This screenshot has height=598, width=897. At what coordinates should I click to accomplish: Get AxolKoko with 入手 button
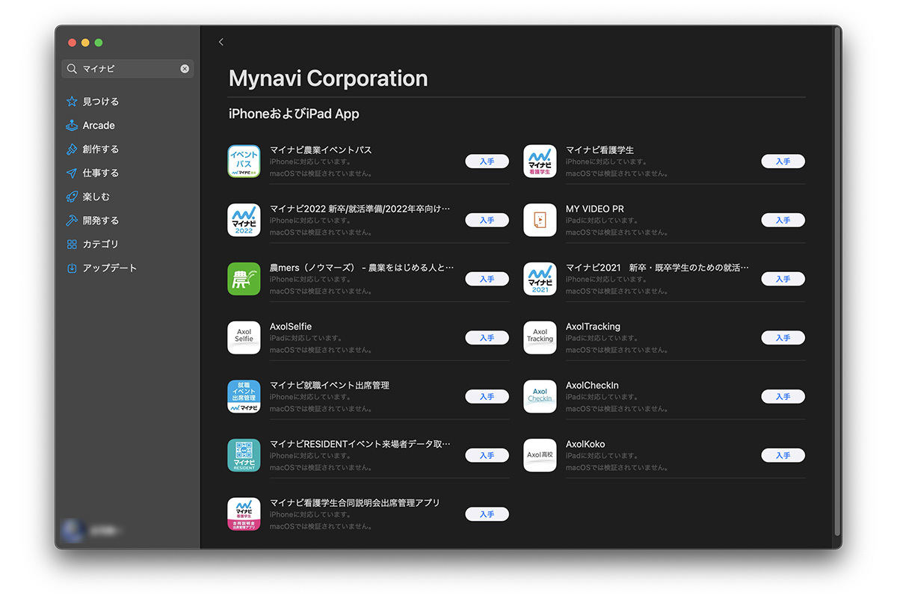(783, 455)
